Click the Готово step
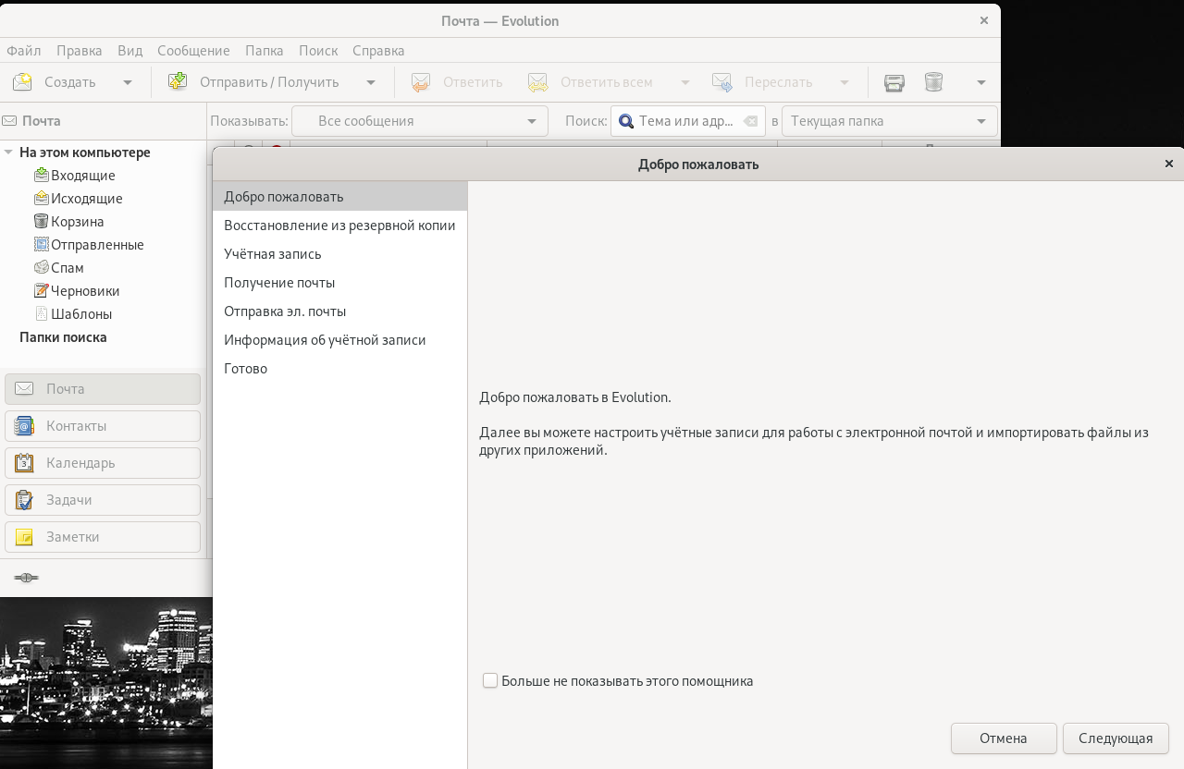The height and width of the screenshot is (769, 1184). coord(339,369)
